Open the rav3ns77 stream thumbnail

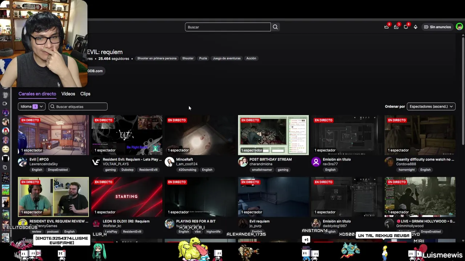pyautogui.click(x=347, y=135)
